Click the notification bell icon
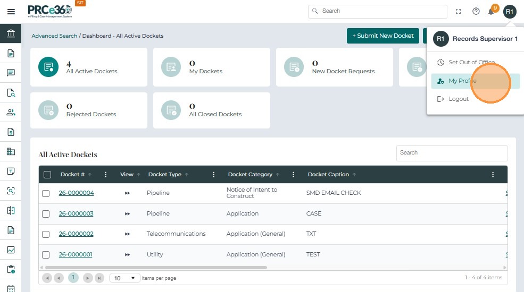 492,11
